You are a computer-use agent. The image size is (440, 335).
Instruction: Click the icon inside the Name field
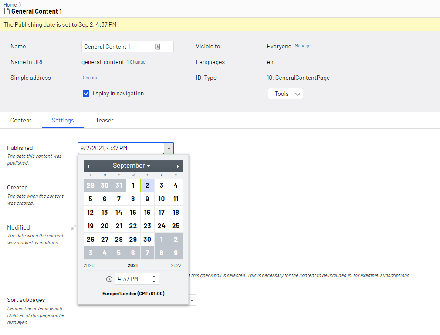click(x=158, y=47)
